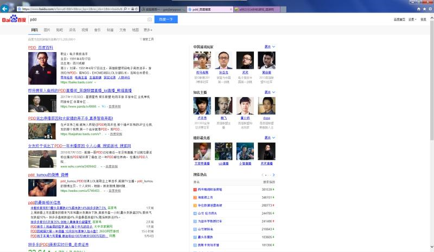The image size is (434, 252).
Task: Click first player photo under 中国游戏玩家
Action: pos(202,60)
